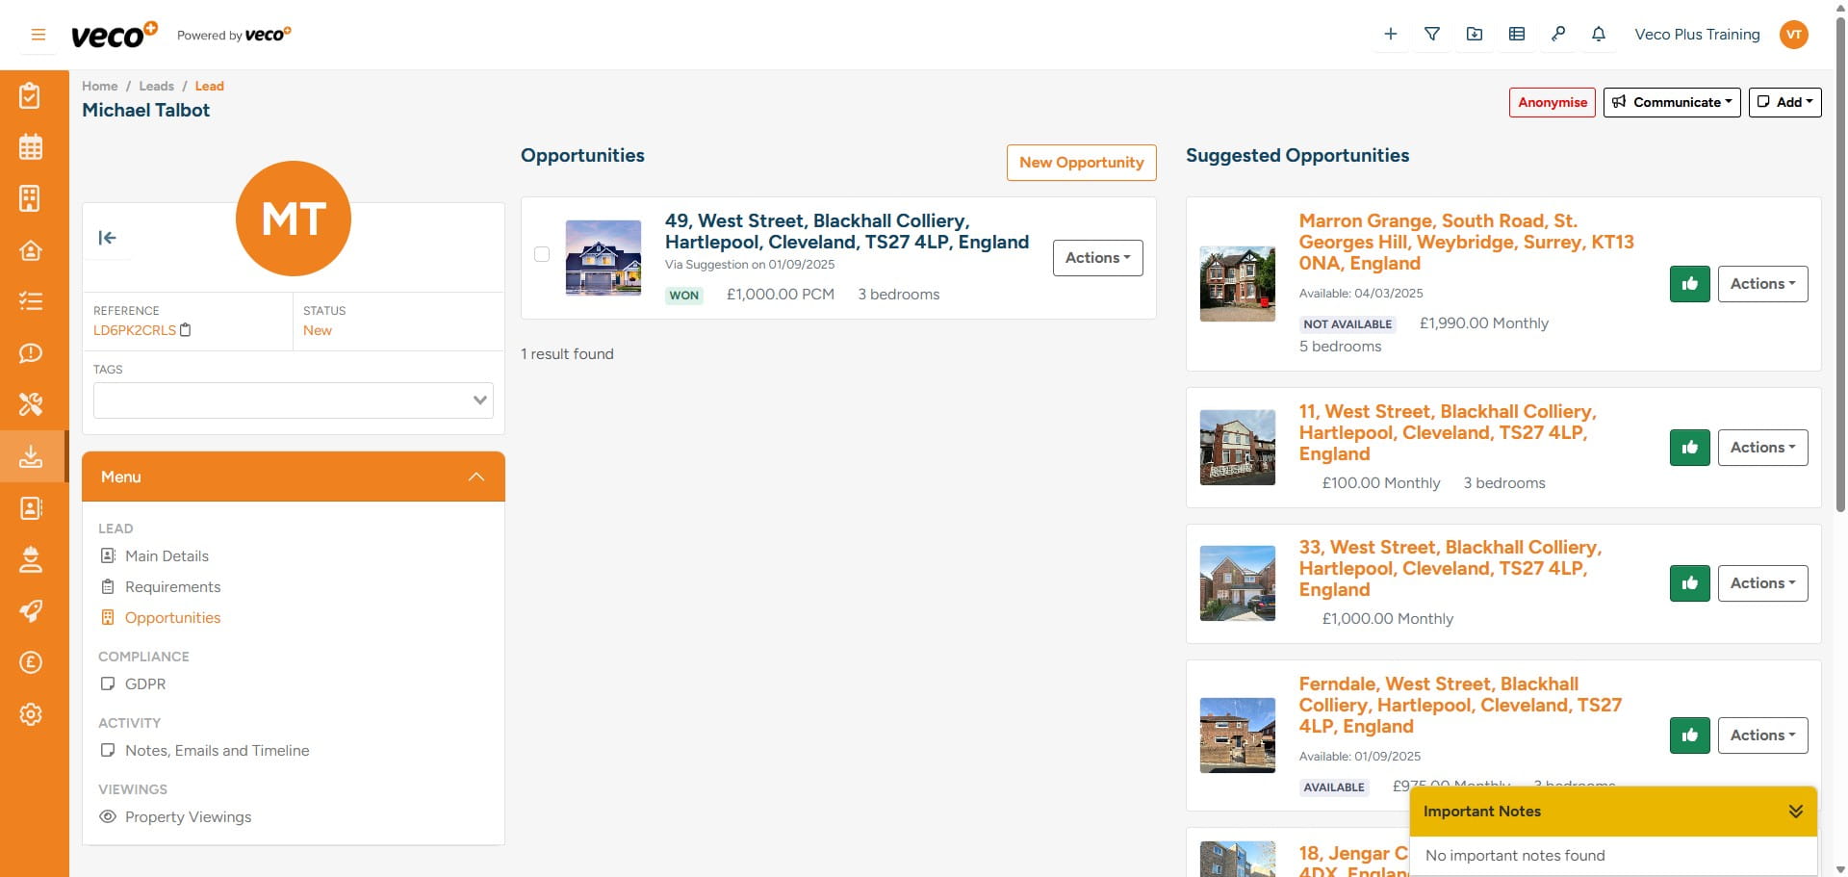Tick the checkbox on the 49 West Street opportunity
Image resolution: width=1848 pixels, height=877 pixels.
point(542,254)
